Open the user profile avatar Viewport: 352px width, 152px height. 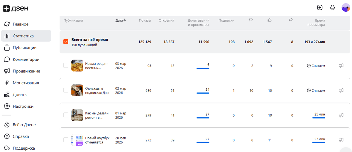346,8
